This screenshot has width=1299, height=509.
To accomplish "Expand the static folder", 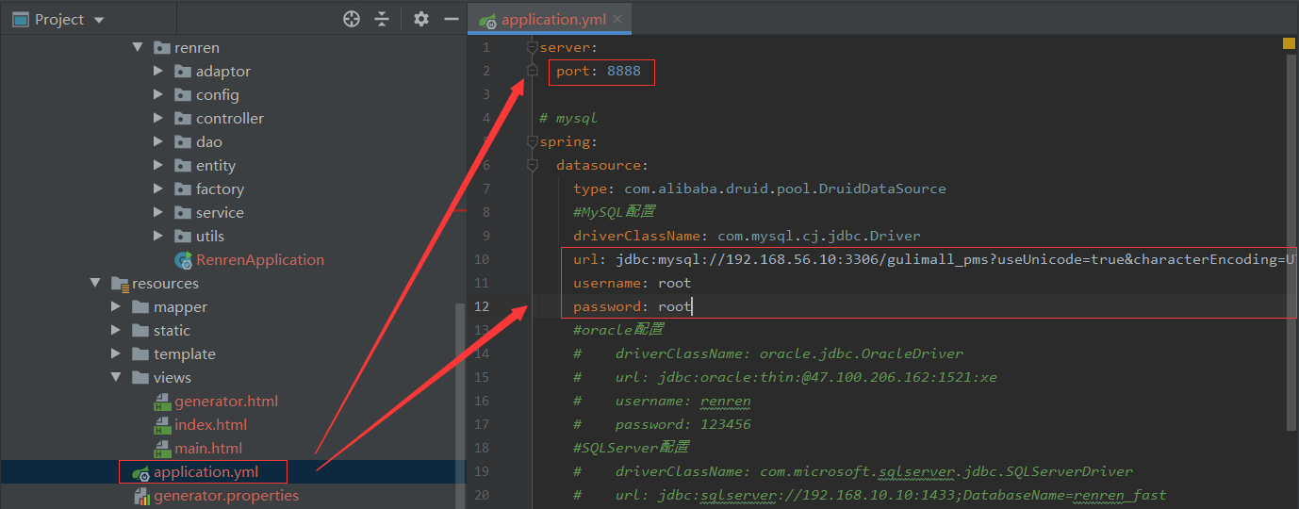I will (x=115, y=330).
